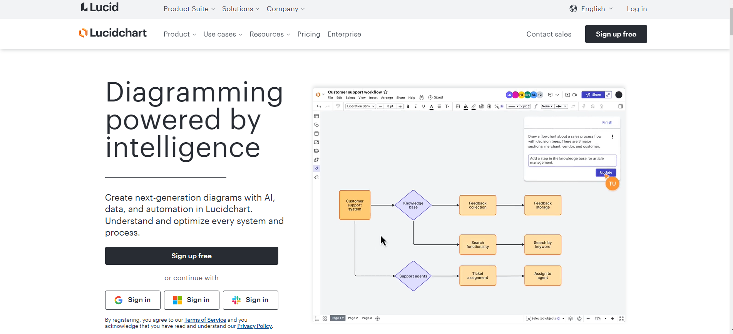Sign in with Microsoft
This screenshot has width=733, height=334.
click(x=192, y=300)
